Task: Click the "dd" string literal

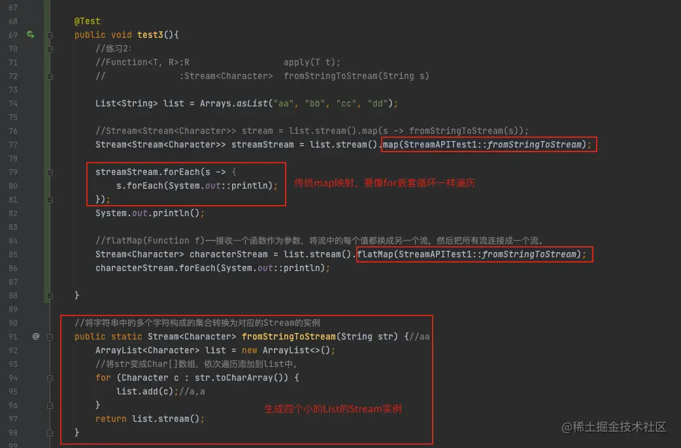Action: [377, 103]
